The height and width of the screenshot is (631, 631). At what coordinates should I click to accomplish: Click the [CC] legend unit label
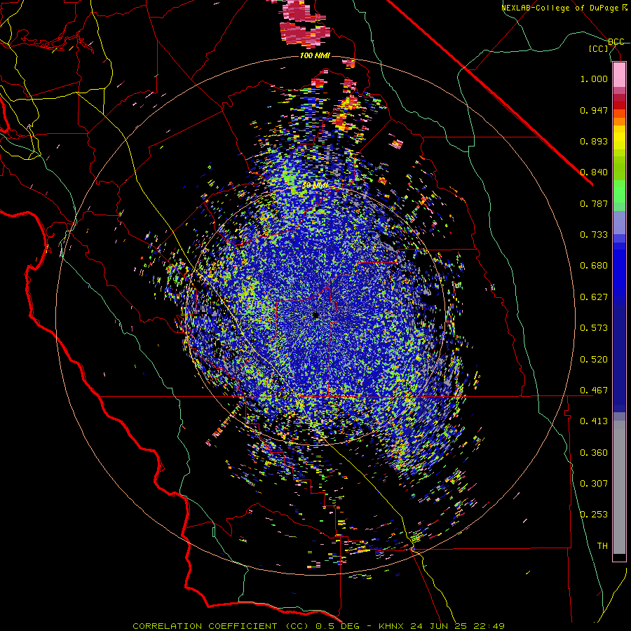pos(598,48)
